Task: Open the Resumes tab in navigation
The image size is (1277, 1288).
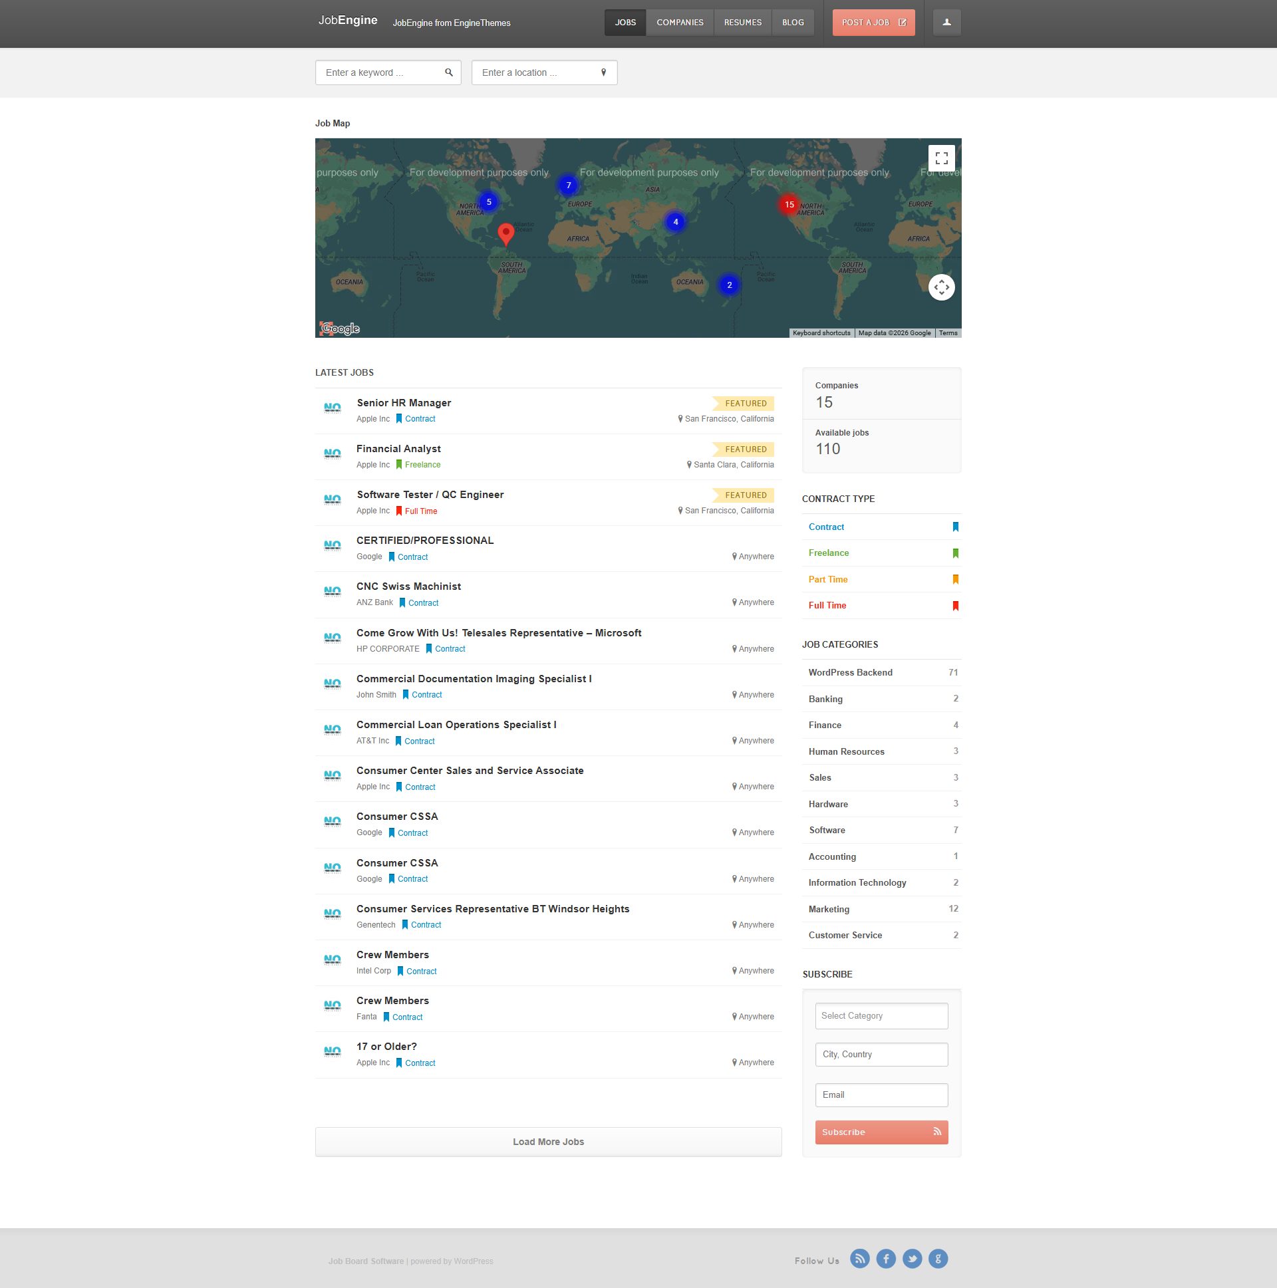Action: [x=742, y=23]
